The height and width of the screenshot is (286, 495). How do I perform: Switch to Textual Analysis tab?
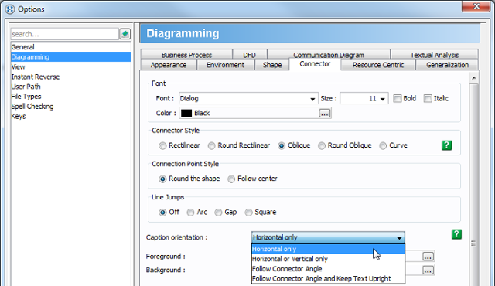pos(435,55)
